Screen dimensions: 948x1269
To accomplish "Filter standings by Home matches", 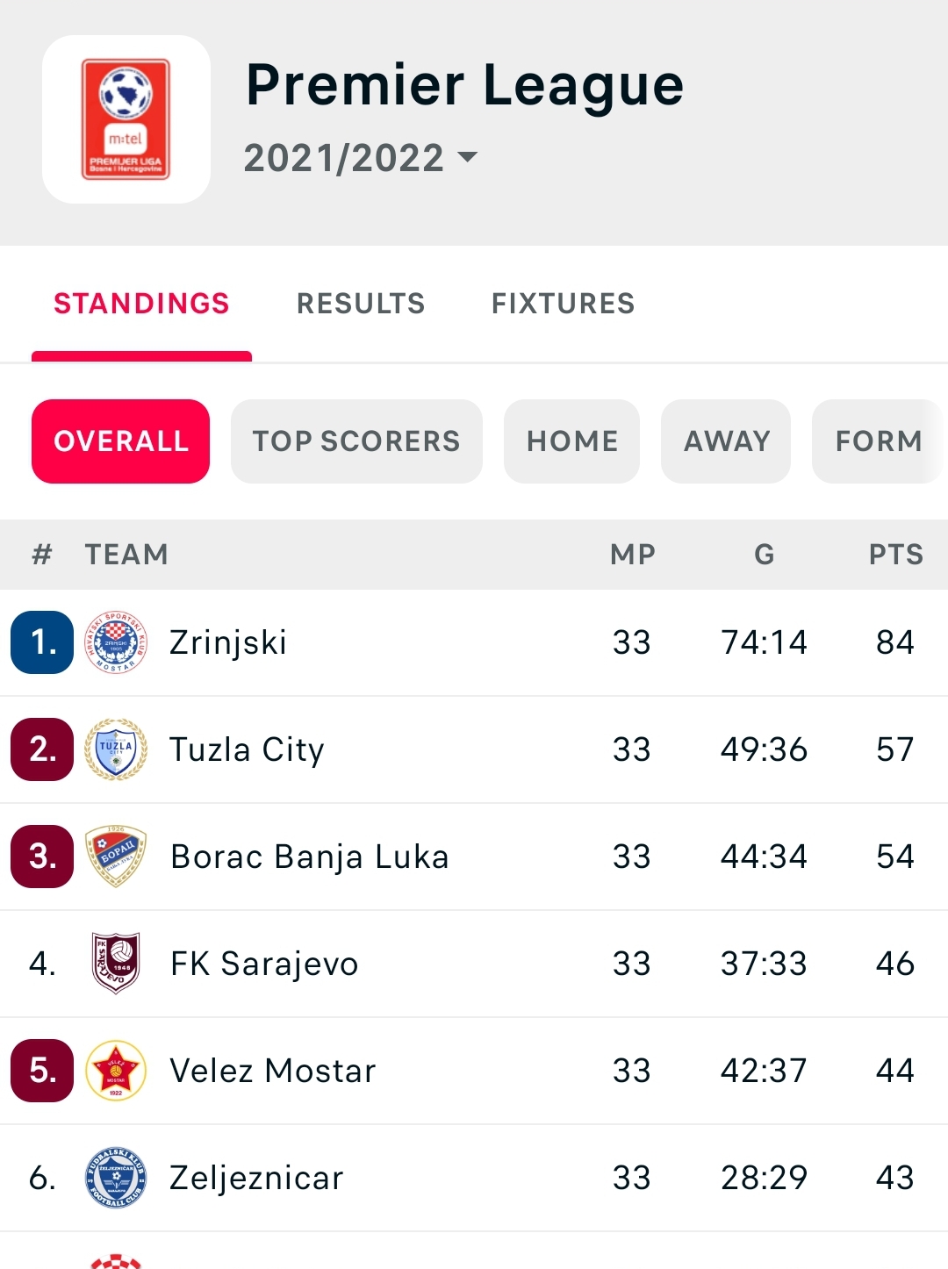I will pyautogui.click(x=572, y=441).
